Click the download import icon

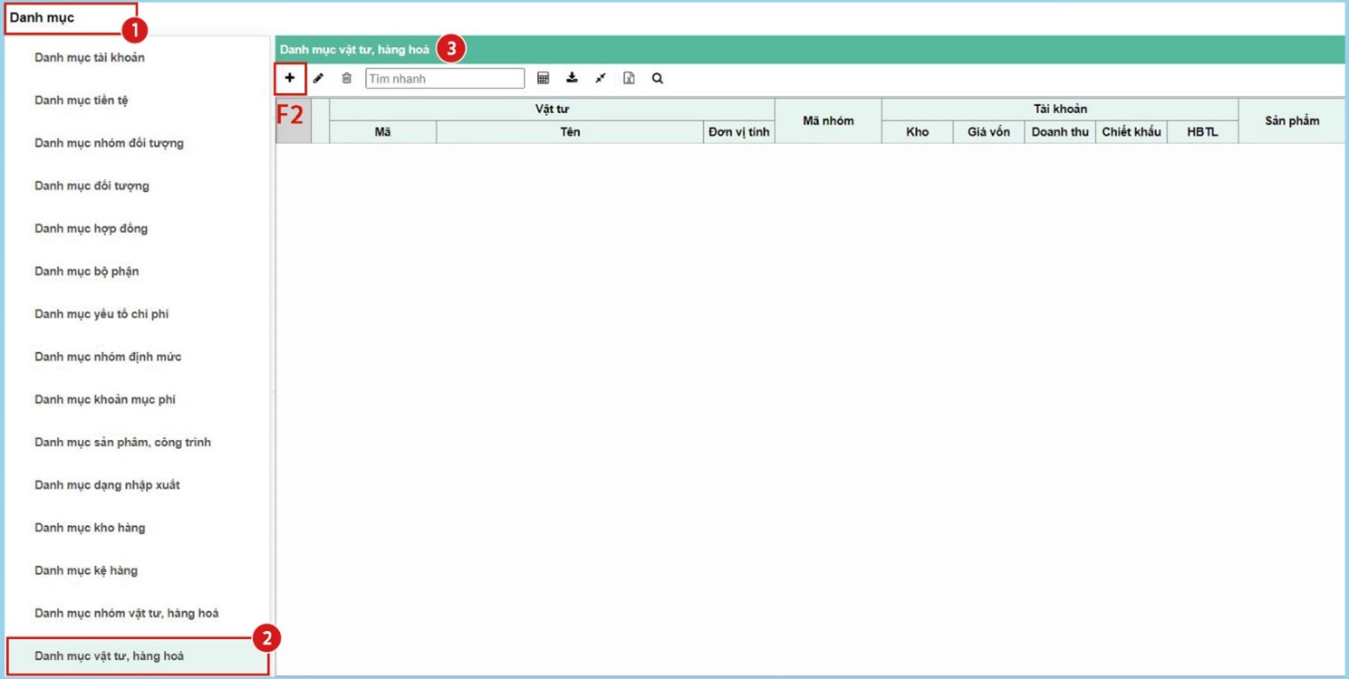tap(572, 79)
